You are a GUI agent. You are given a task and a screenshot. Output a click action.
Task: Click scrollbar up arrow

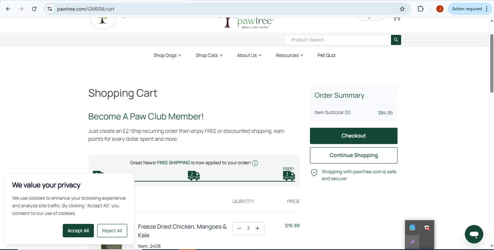[491, 20]
